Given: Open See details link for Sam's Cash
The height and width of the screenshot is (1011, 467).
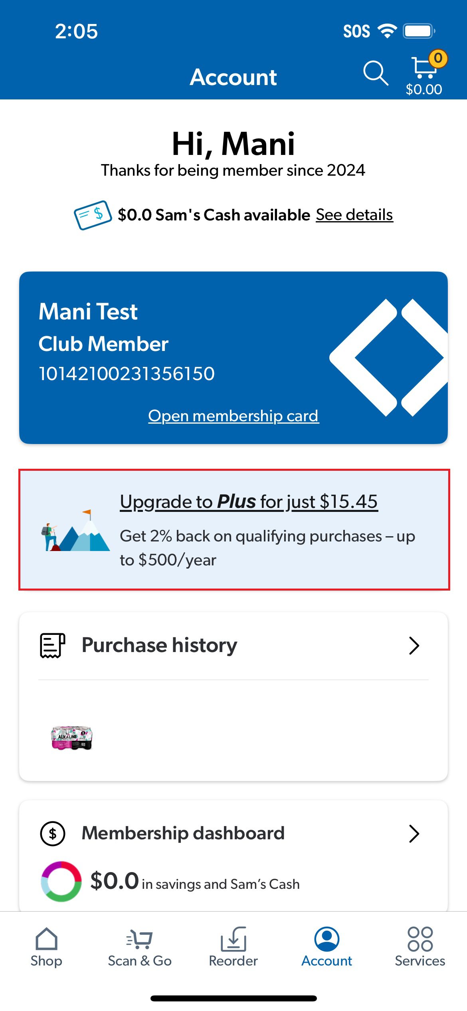Looking at the screenshot, I should tap(354, 215).
